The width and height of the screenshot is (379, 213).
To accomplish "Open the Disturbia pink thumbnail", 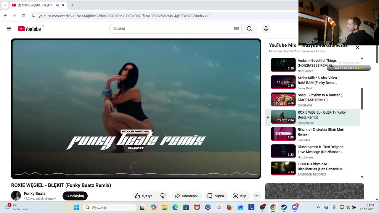I will tap(283, 134).
